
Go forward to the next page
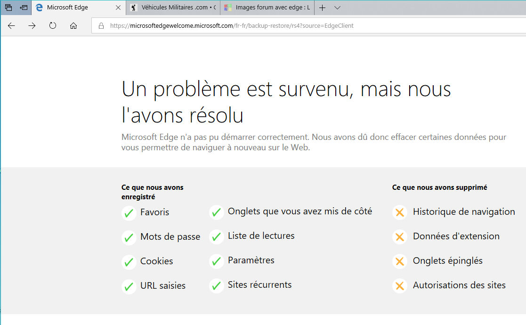coord(32,26)
